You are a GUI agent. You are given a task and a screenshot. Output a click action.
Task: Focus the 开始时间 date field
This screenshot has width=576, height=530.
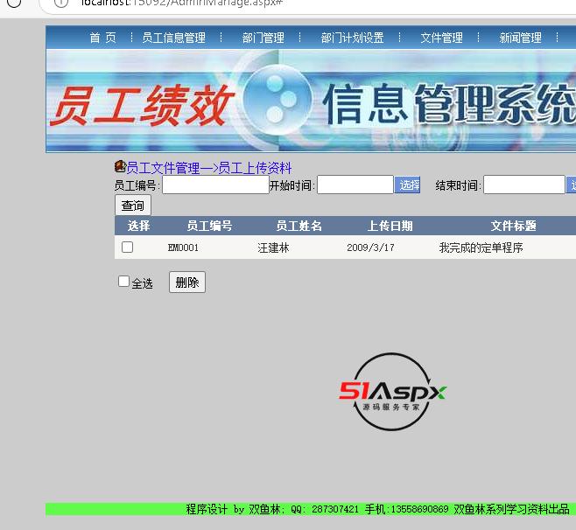(x=355, y=185)
